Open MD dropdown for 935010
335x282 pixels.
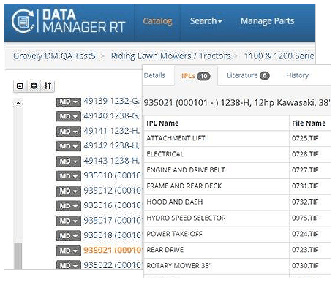coord(69,176)
